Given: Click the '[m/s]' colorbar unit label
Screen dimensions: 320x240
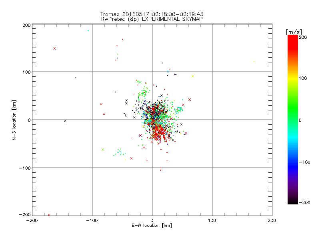Looking at the screenshot, I should 294,32.
